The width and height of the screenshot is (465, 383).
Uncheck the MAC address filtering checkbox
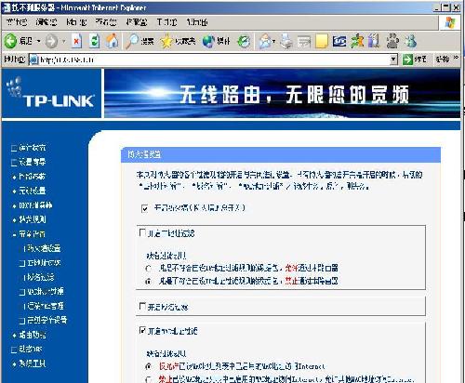pyautogui.click(x=142, y=331)
